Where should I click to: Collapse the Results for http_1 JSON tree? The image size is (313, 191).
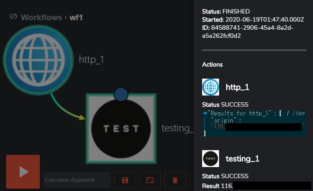pyautogui.click(x=205, y=113)
